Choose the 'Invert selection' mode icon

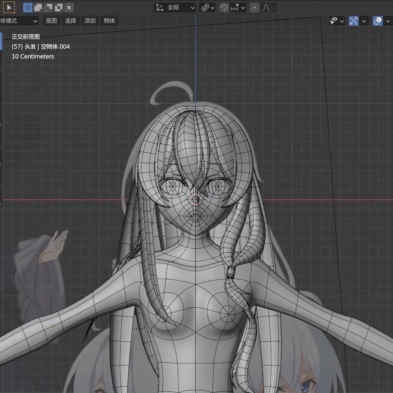(59, 7)
